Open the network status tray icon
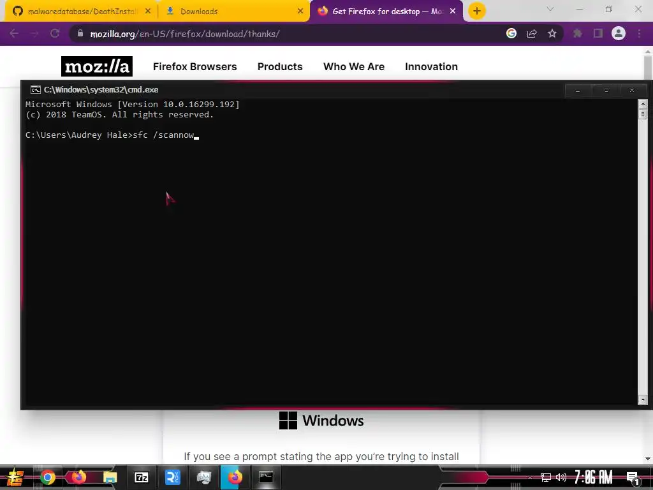 [545, 477]
